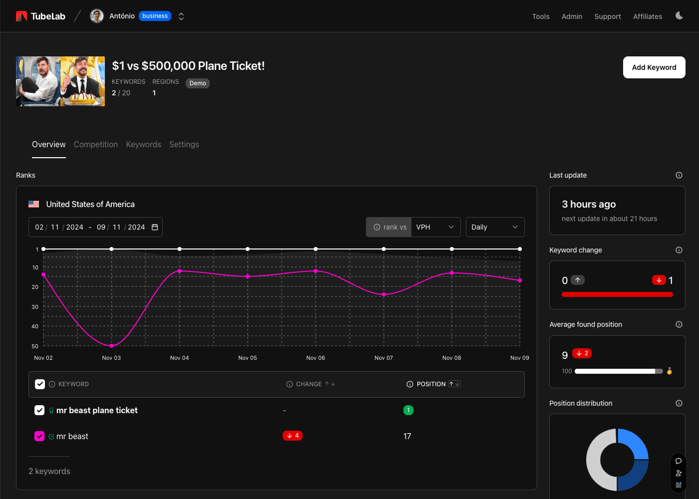Click the average position red down 2 badge
The image size is (699, 499).
(x=582, y=353)
